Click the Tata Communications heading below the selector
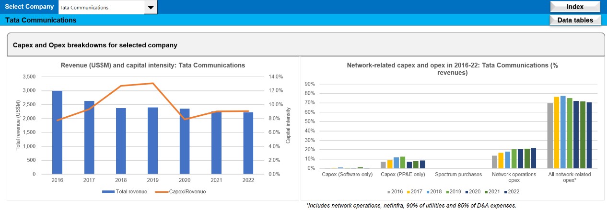The image size is (607, 210). pyautogui.click(x=40, y=20)
